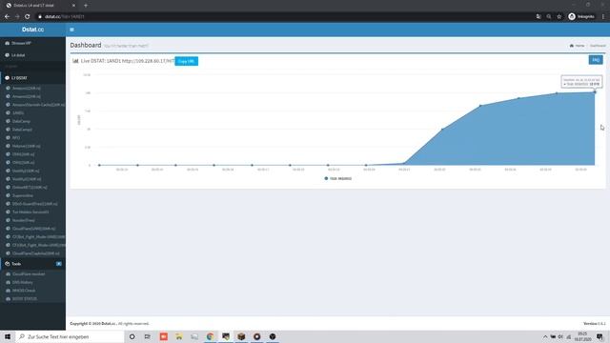Click the Dstat.cc logo

click(x=32, y=30)
